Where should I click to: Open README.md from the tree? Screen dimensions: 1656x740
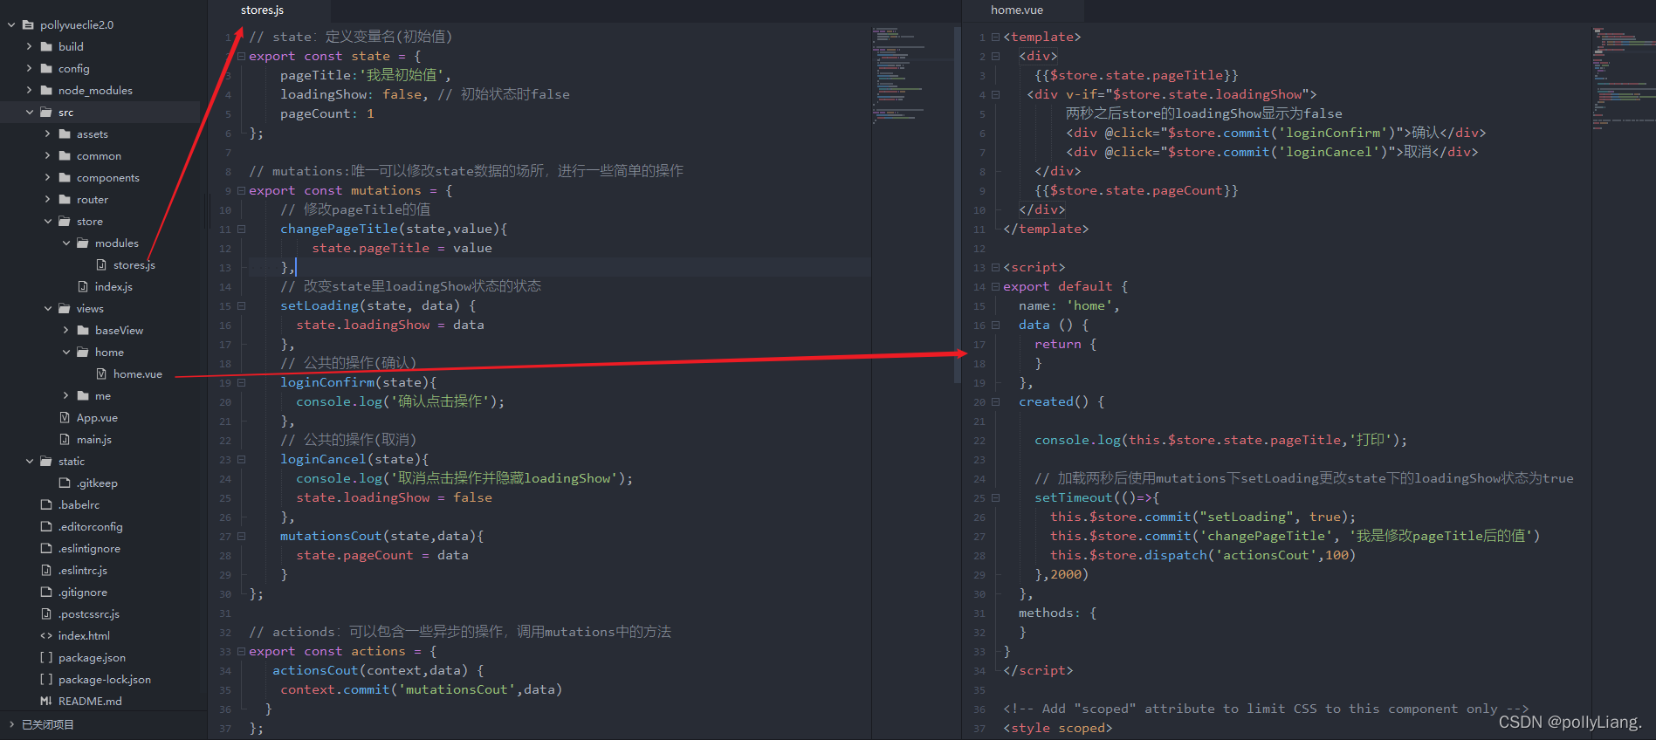click(x=90, y=702)
